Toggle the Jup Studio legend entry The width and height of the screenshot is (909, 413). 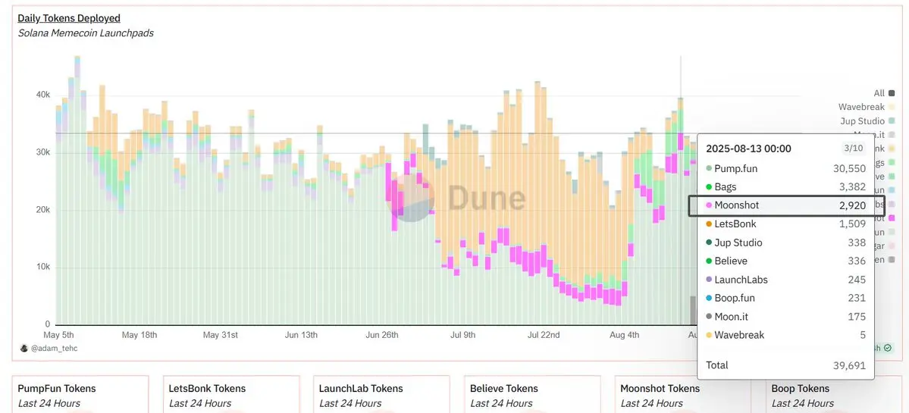(867, 121)
